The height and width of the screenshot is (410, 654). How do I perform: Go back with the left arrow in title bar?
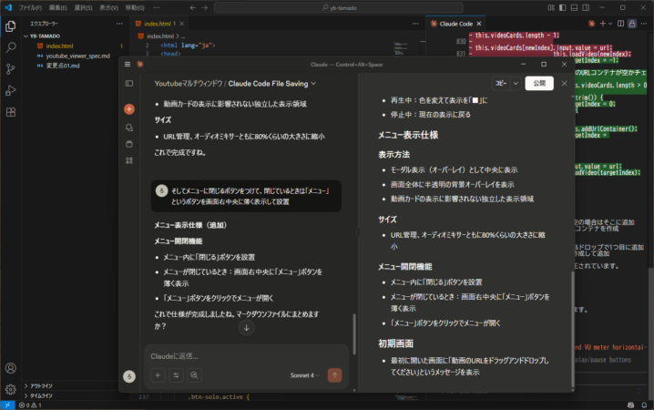coord(193,8)
